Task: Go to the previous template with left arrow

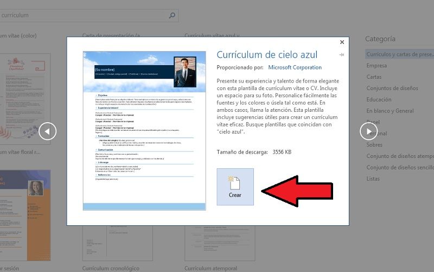Action: (48, 131)
